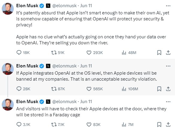
Task: Open the @elonmusk handle on the second tweet
Action: (x=64, y=66)
